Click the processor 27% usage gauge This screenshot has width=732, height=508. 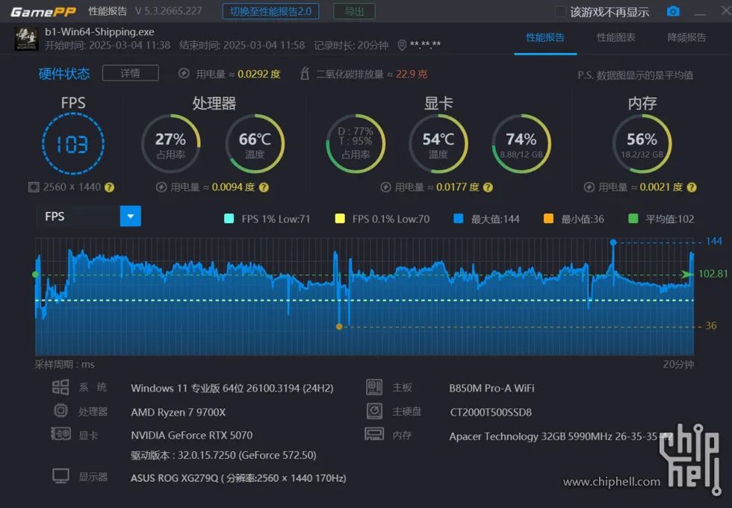(x=171, y=143)
